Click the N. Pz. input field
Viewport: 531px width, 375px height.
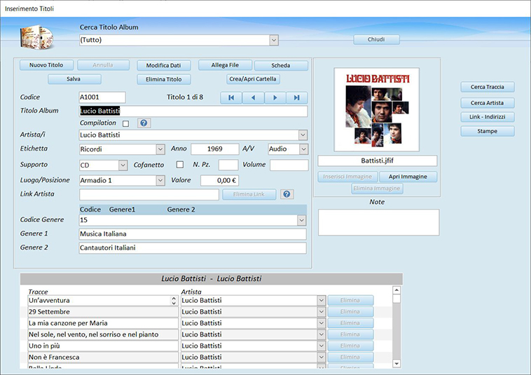click(x=228, y=165)
